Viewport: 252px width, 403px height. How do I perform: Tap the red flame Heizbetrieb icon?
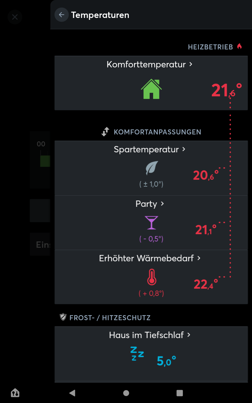239,47
